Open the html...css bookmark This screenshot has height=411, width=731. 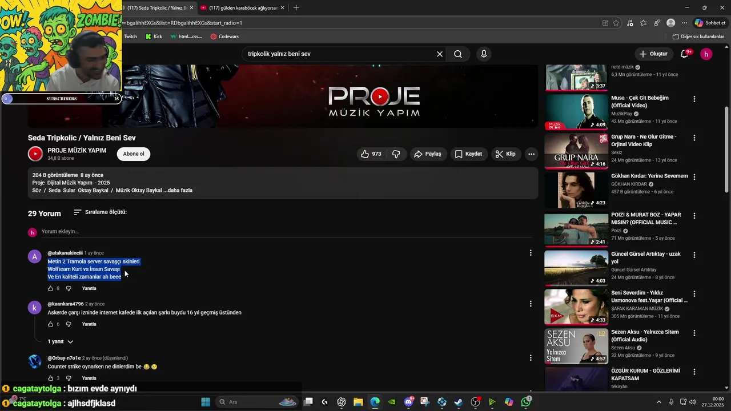pyautogui.click(x=186, y=37)
